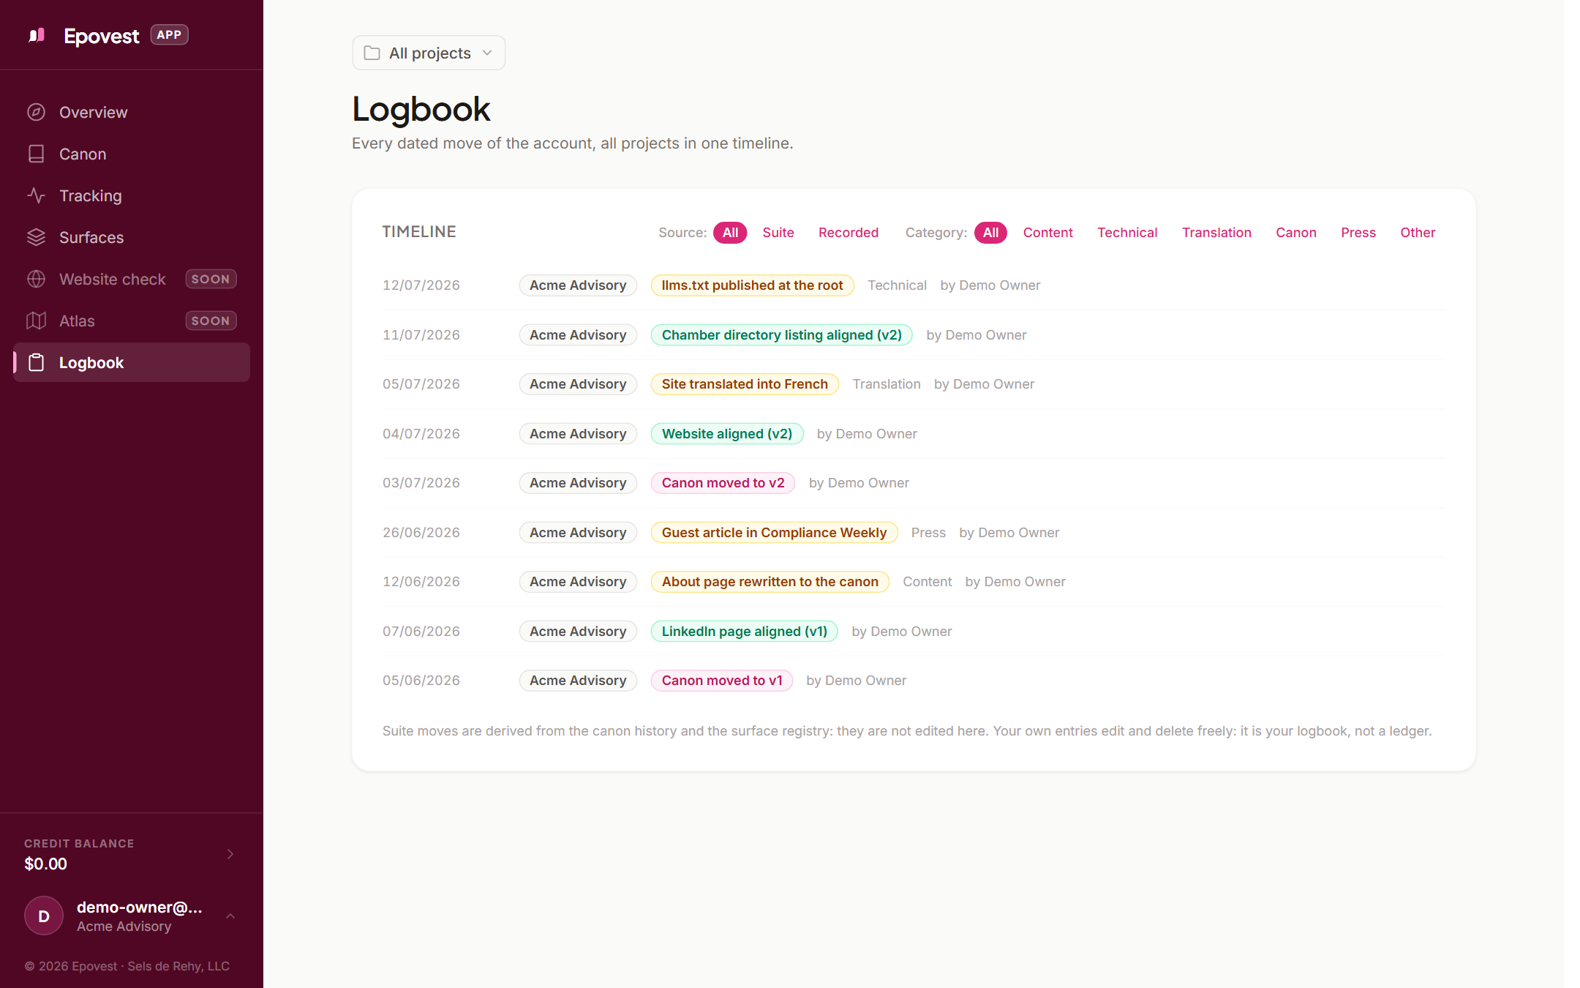This screenshot has width=1580, height=988.
Task: Click 'by Demo Owner' on Website aligned row
Action: pyautogui.click(x=867, y=434)
